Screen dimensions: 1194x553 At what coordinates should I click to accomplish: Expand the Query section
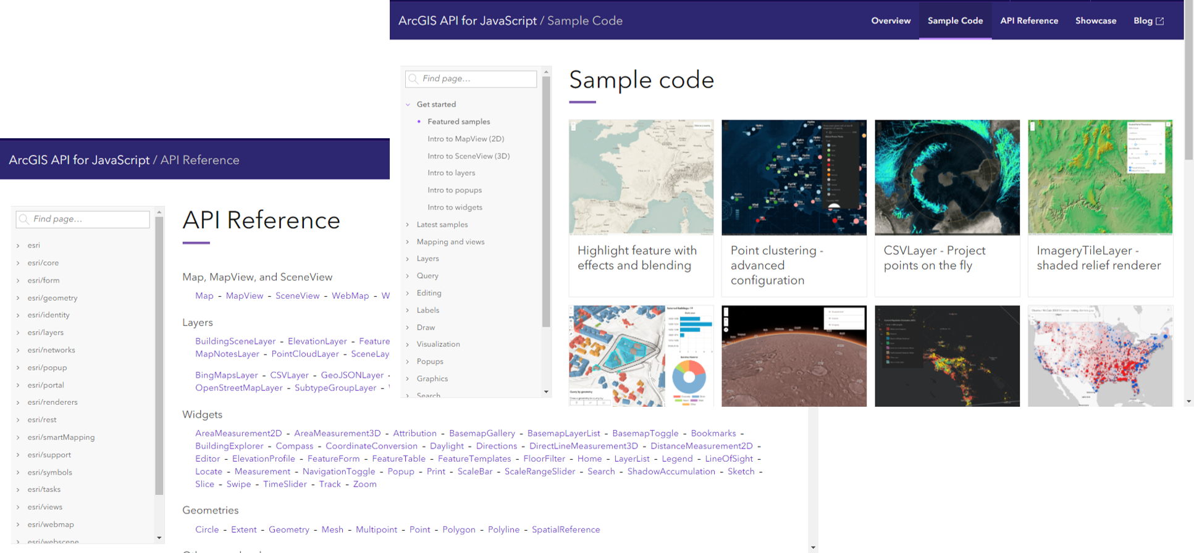(408, 276)
